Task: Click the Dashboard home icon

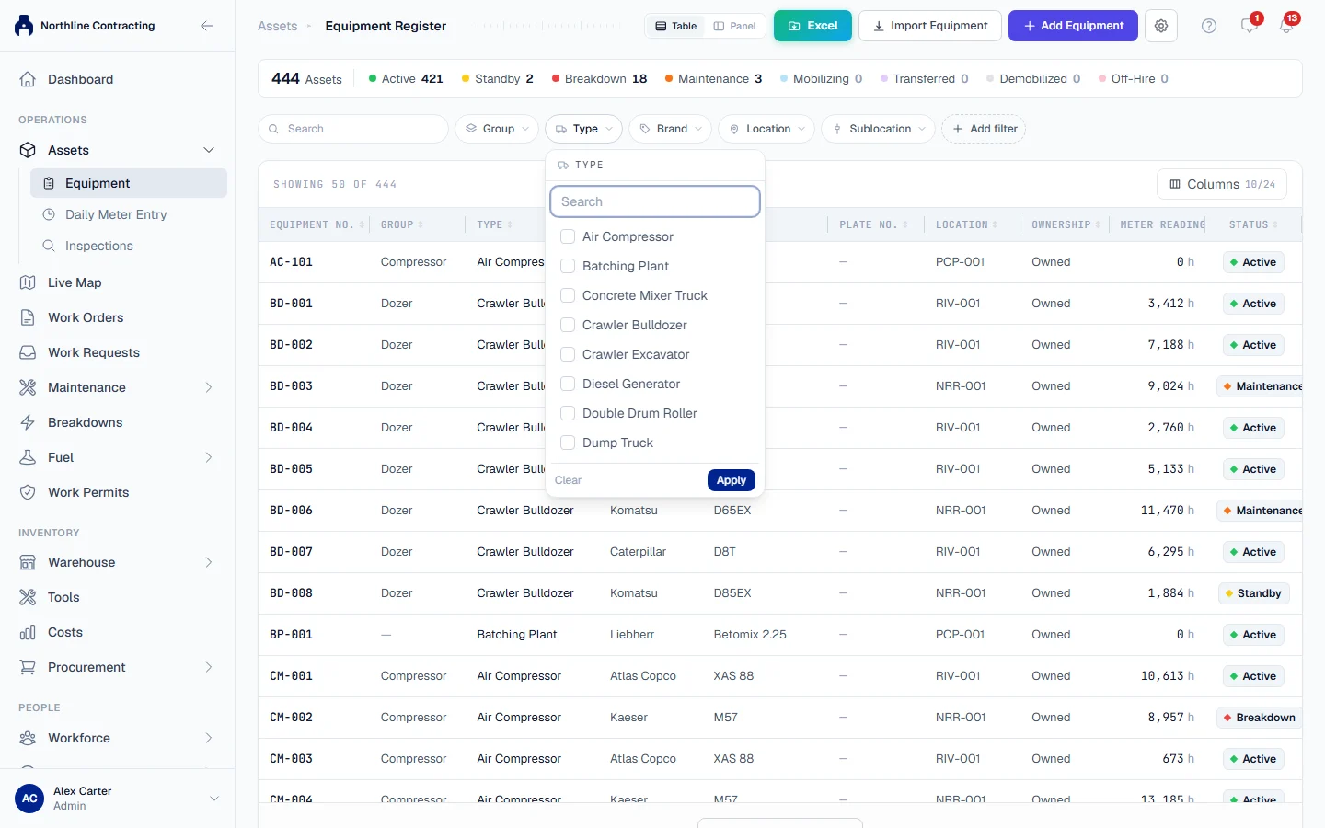Action: 28,79
